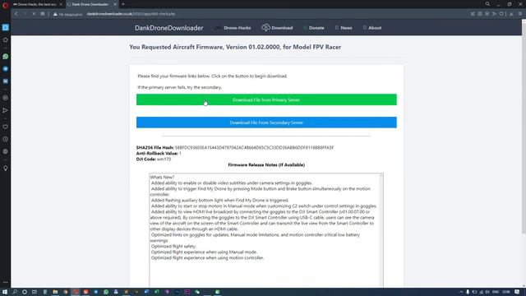The width and height of the screenshot is (526, 296).
Task: Open Bookmarks heart in the sidebar
Action: (6, 127)
